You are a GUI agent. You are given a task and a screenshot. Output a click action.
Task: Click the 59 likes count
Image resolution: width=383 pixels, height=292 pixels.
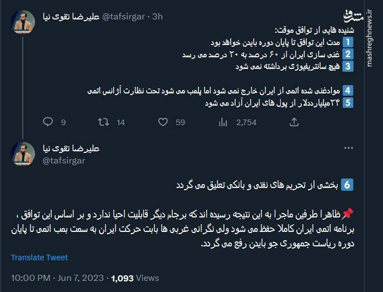click(x=180, y=122)
